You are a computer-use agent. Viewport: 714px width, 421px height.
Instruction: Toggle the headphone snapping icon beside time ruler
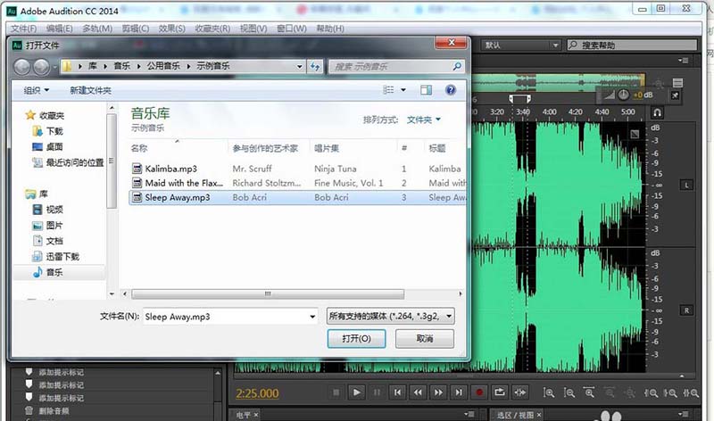click(x=657, y=112)
